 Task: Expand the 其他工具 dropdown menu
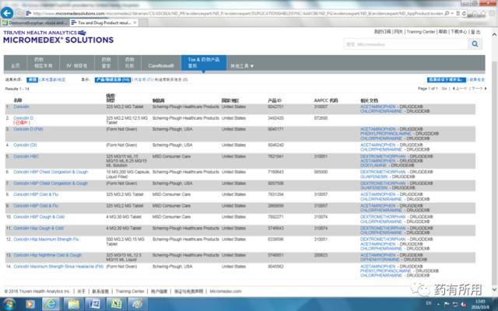coord(242,65)
